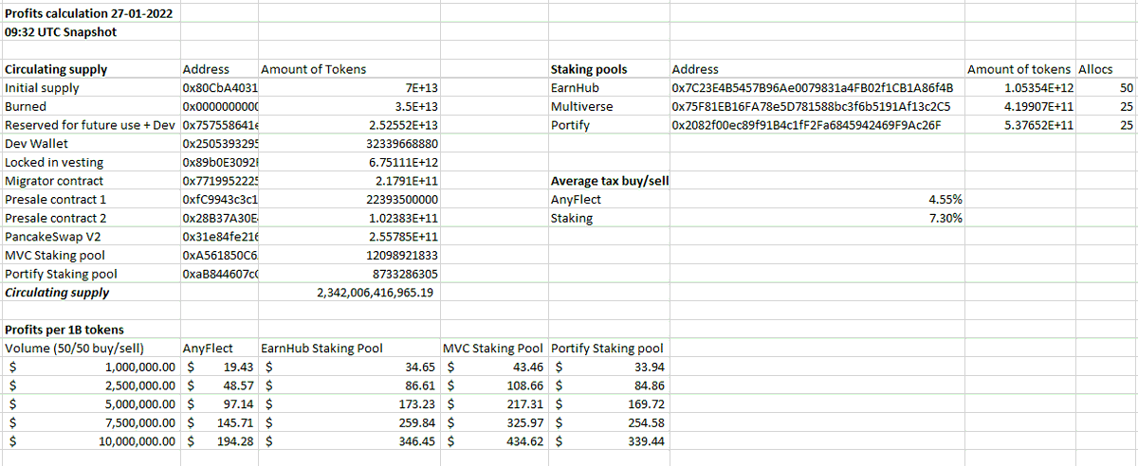Click the 'Volume (50/50 buy/sell)' header
The height and width of the screenshot is (466, 1138).
tap(74, 348)
